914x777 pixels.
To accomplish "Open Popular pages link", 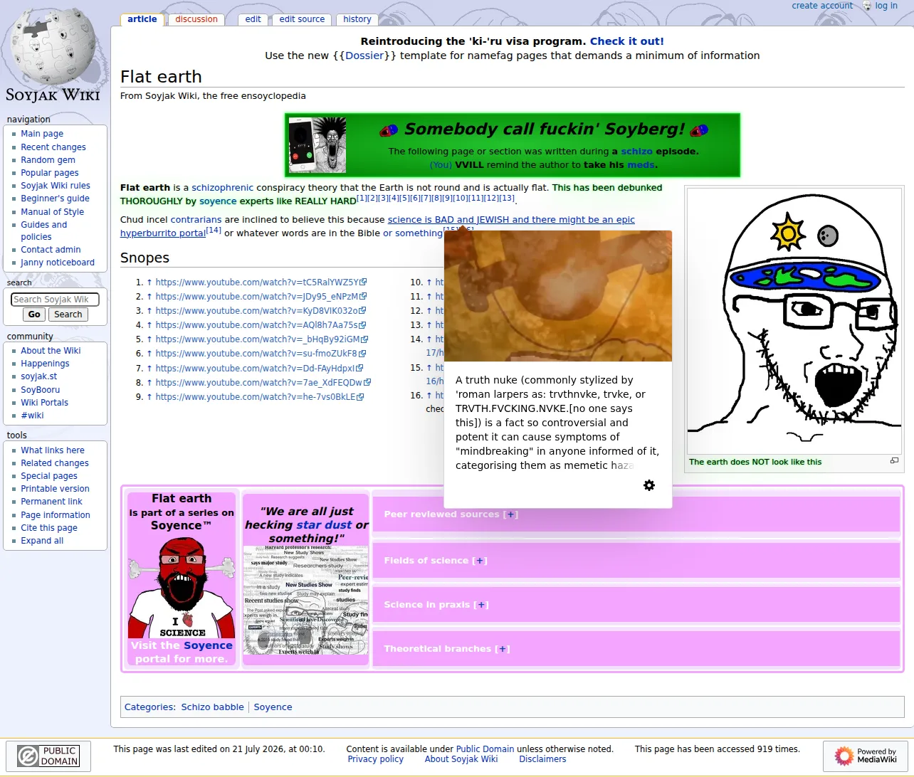I will (50, 173).
